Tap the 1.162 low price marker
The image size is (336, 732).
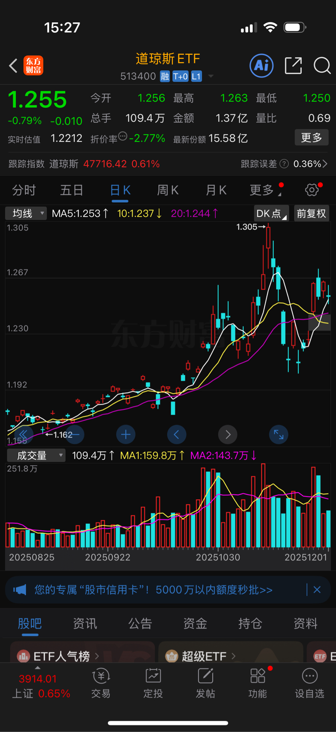(59, 435)
